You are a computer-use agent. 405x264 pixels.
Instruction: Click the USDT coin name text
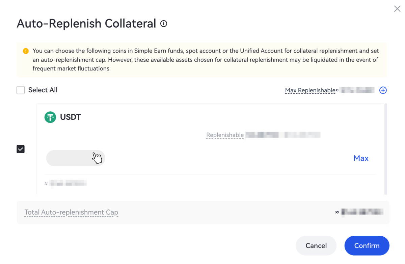(71, 117)
